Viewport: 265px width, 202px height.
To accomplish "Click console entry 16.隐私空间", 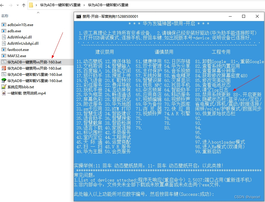I will (118, 71).
